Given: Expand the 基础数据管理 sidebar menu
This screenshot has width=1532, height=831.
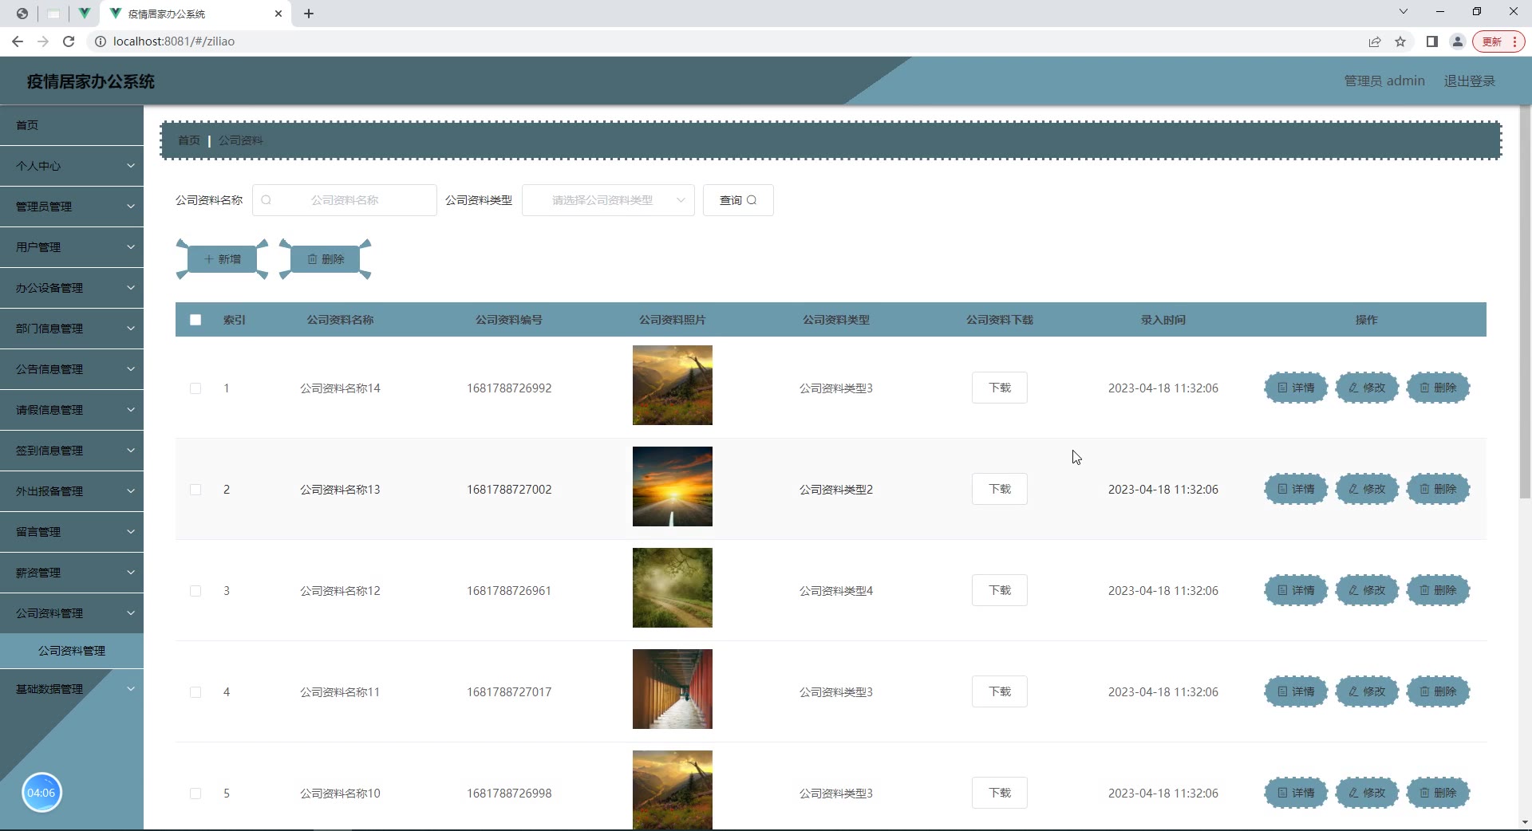Looking at the screenshot, I should (72, 689).
